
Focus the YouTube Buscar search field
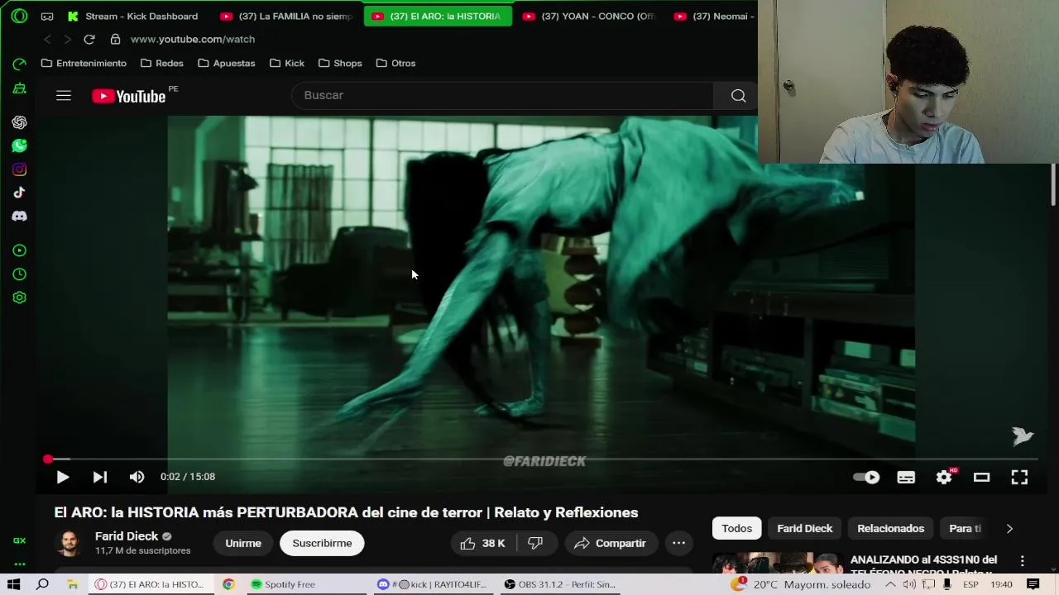[x=502, y=96]
